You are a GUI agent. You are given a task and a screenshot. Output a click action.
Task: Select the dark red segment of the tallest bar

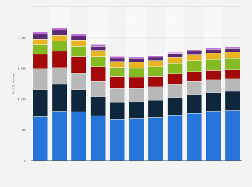point(59,59)
